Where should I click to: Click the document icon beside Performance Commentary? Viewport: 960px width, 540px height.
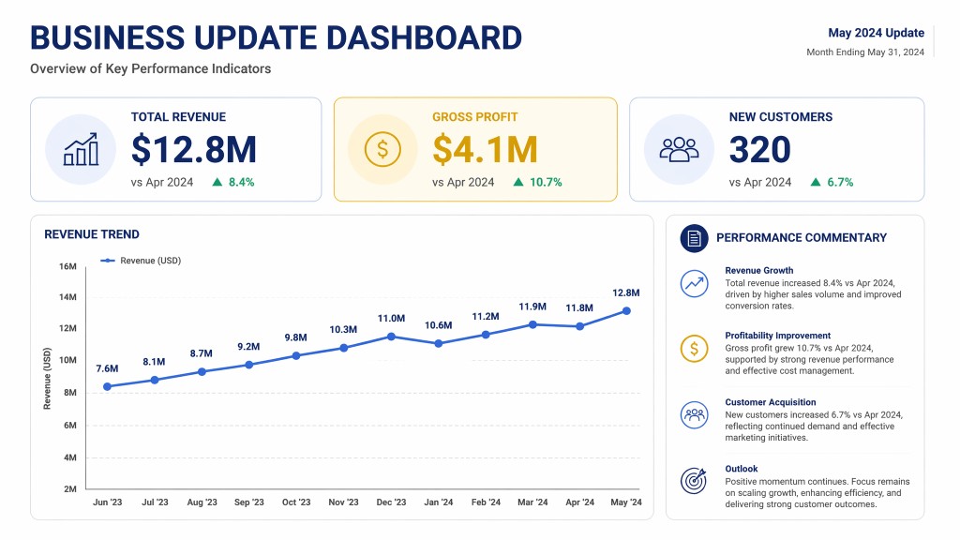(695, 238)
